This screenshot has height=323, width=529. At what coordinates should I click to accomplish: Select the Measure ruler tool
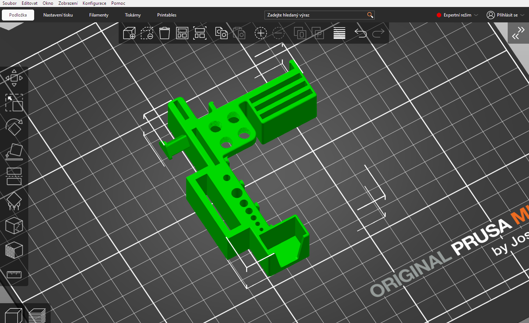pyautogui.click(x=14, y=274)
